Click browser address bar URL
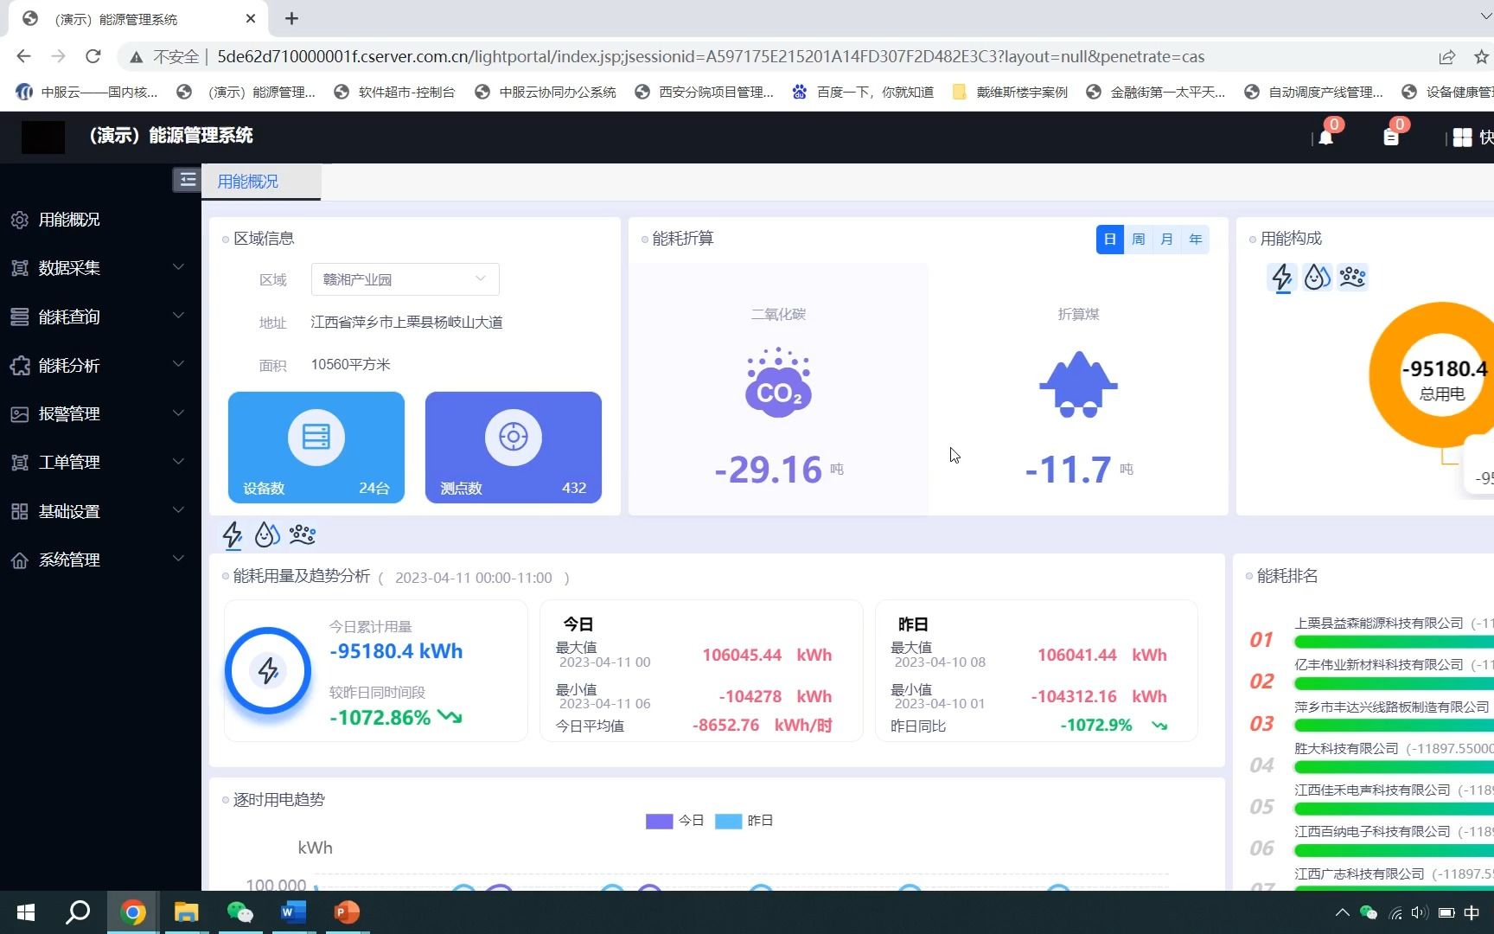This screenshot has height=934, width=1494. (711, 57)
